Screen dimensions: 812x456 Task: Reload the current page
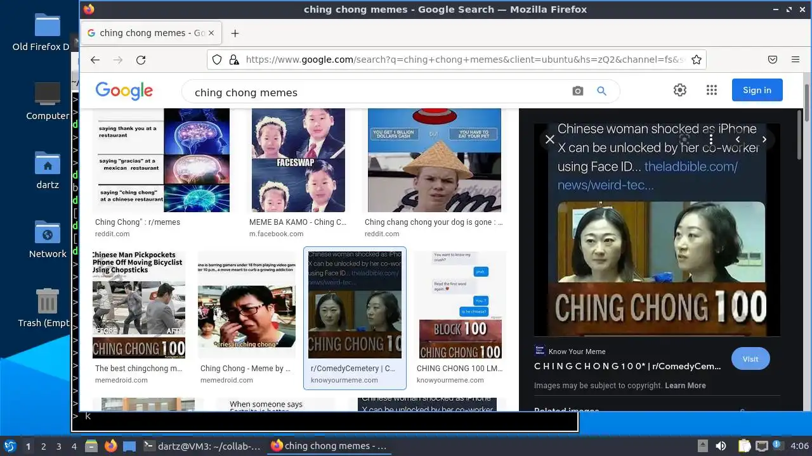pos(141,60)
